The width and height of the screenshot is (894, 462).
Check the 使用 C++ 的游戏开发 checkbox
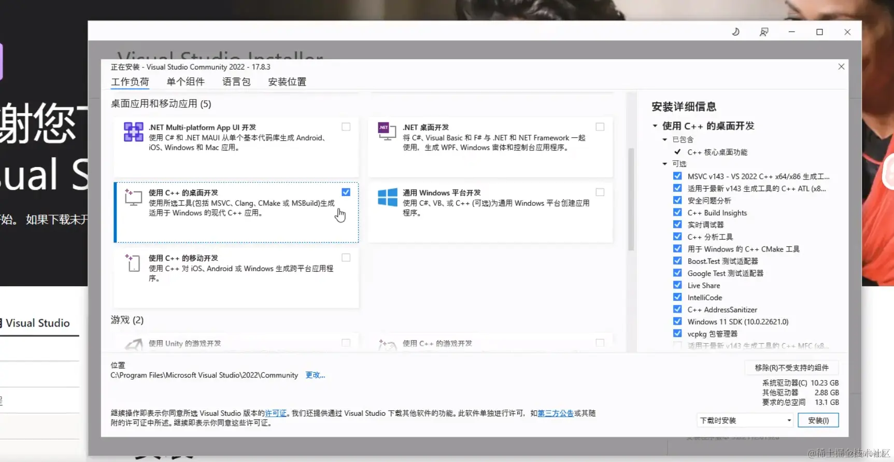coord(600,343)
